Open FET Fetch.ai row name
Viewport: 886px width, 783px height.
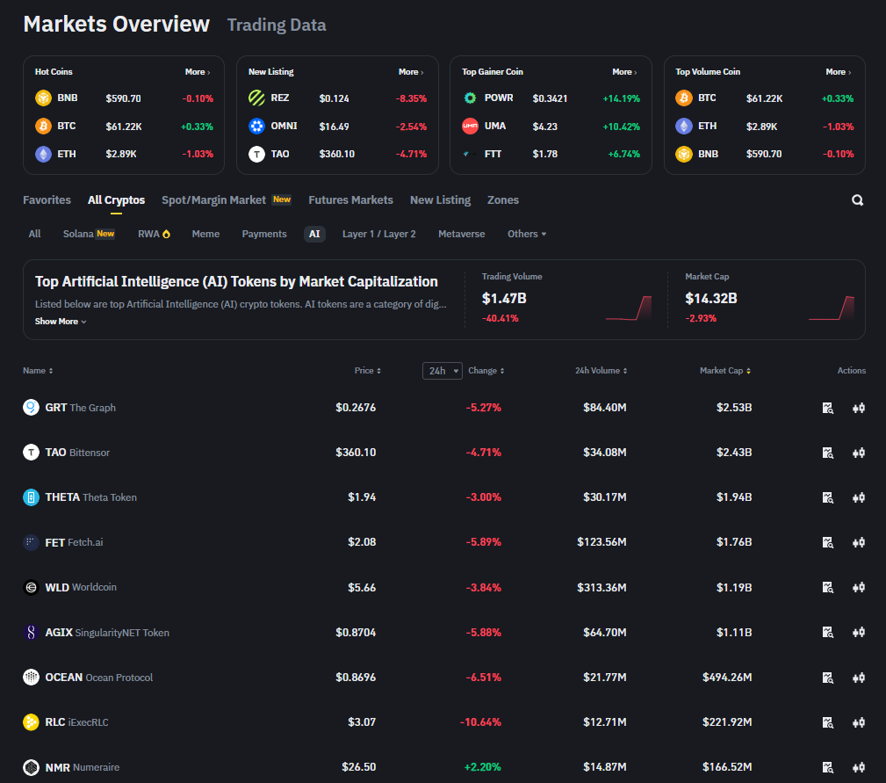(74, 542)
